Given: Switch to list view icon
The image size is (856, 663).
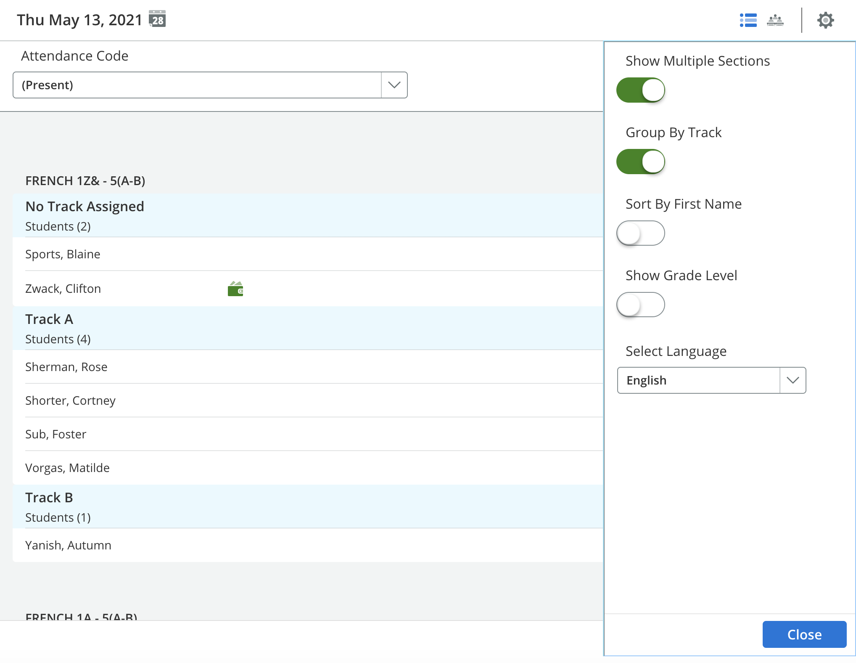Looking at the screenshot, I should click(748, 20).
